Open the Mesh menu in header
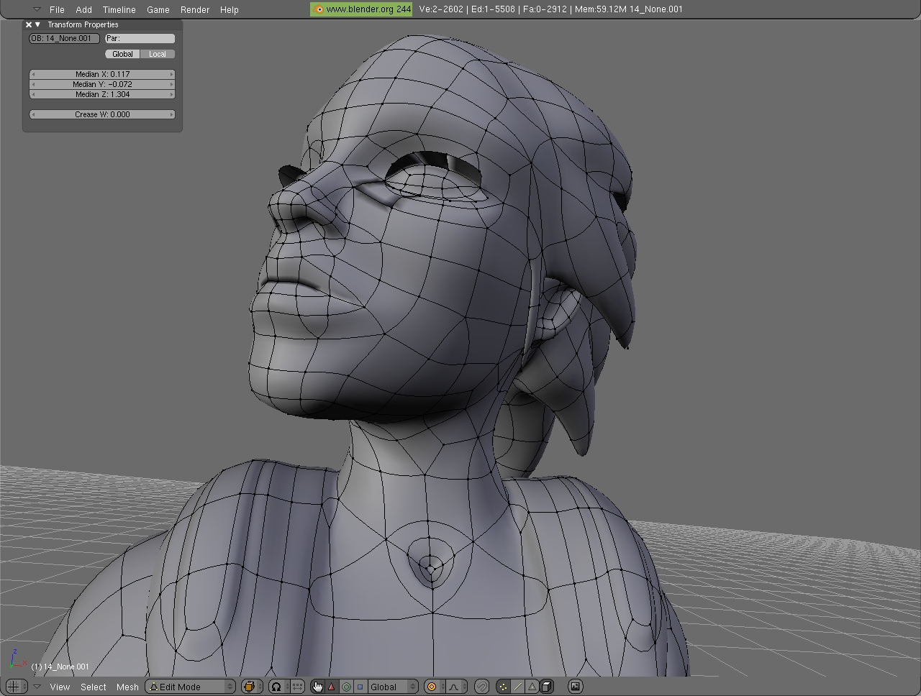 [127, 687]
